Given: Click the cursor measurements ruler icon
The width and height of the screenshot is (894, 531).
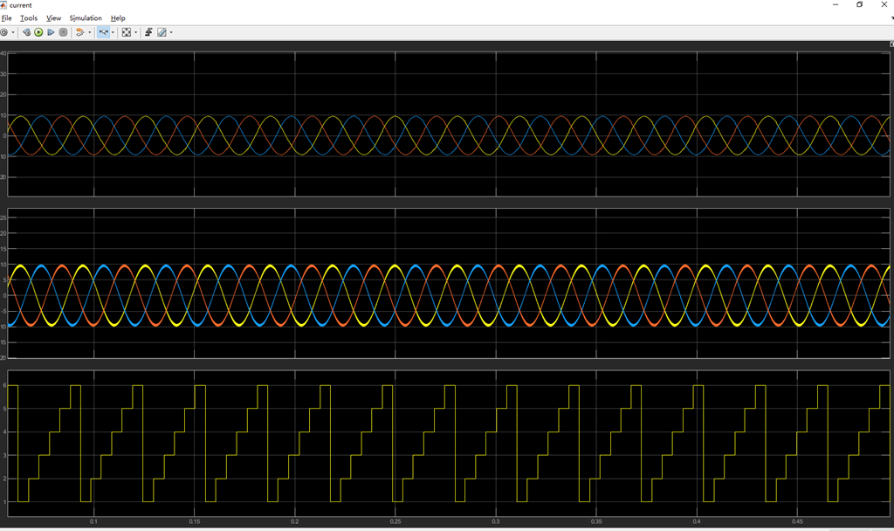Looking at the screenshot, I should click(x=162, y=32).
